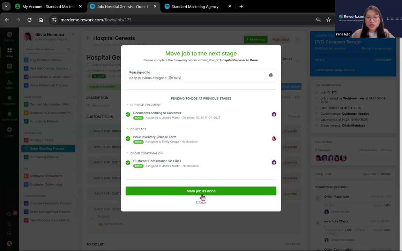Screen dimensions: 402x251
Task: Click the lock icon in Reassigned to field
Action: tap(270, 75)
